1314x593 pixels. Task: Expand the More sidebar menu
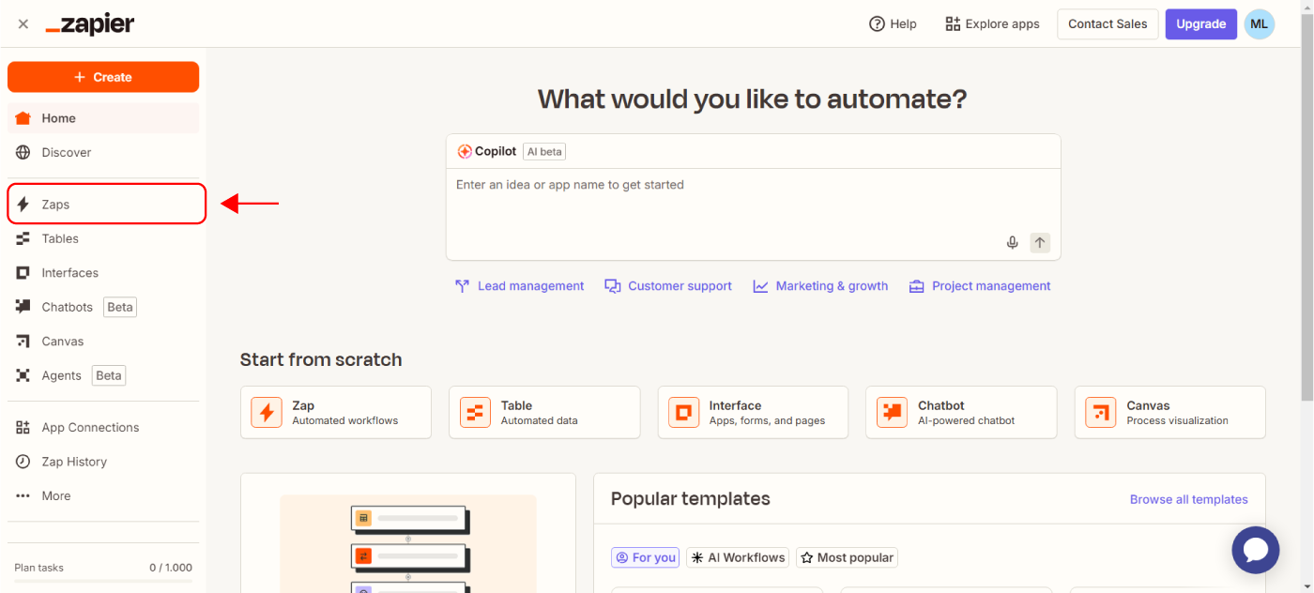(x=55, y=495)
